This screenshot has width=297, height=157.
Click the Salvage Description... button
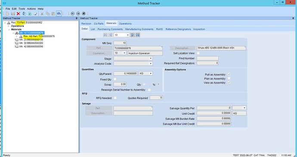(99, 113)
